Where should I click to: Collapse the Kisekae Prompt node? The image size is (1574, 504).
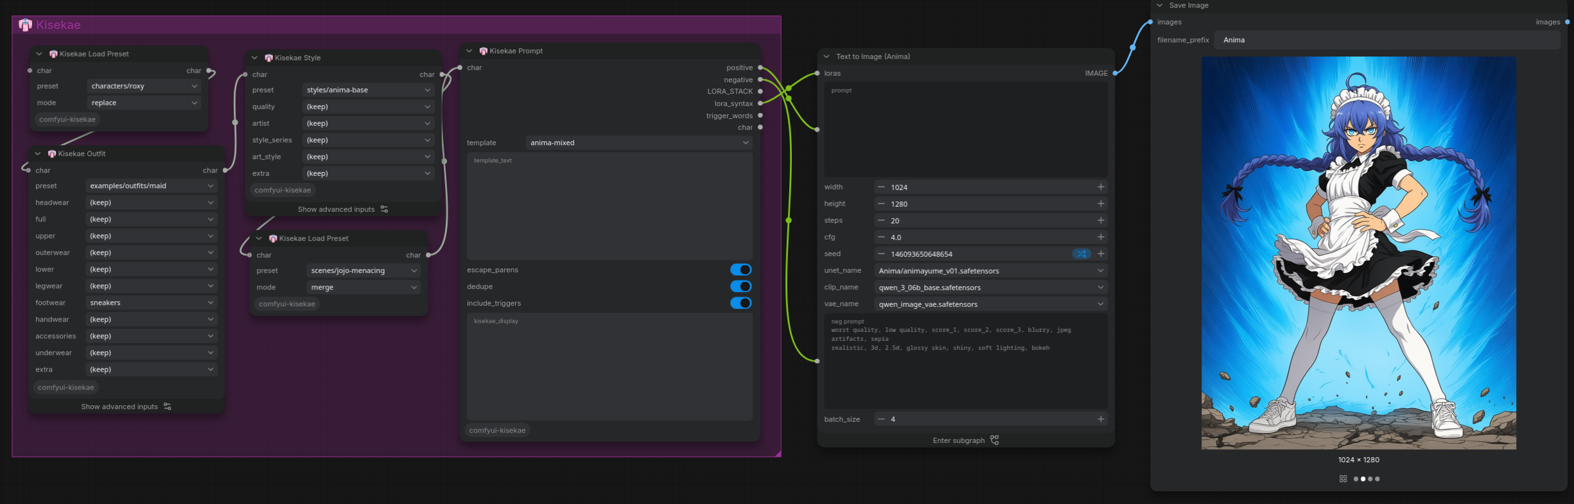tap(469, 51)
